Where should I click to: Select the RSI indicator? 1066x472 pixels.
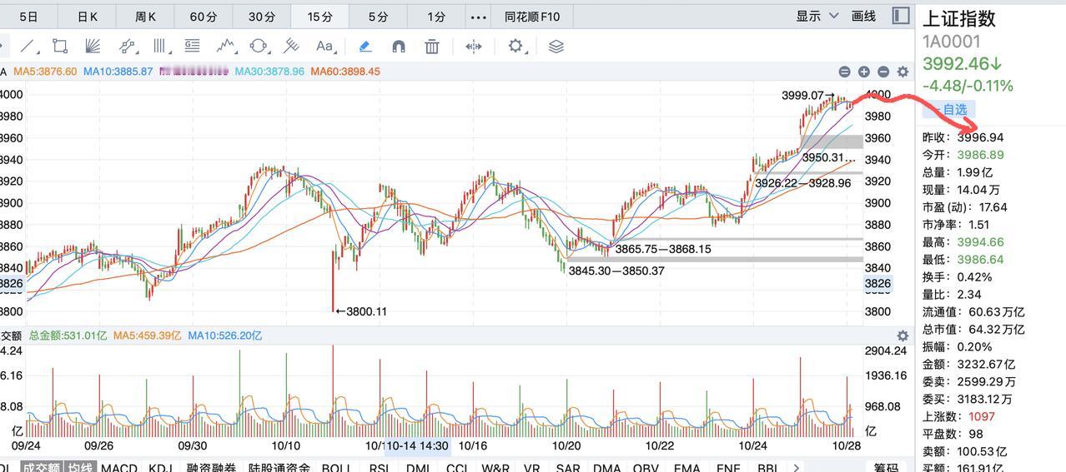tap(380, 468)
